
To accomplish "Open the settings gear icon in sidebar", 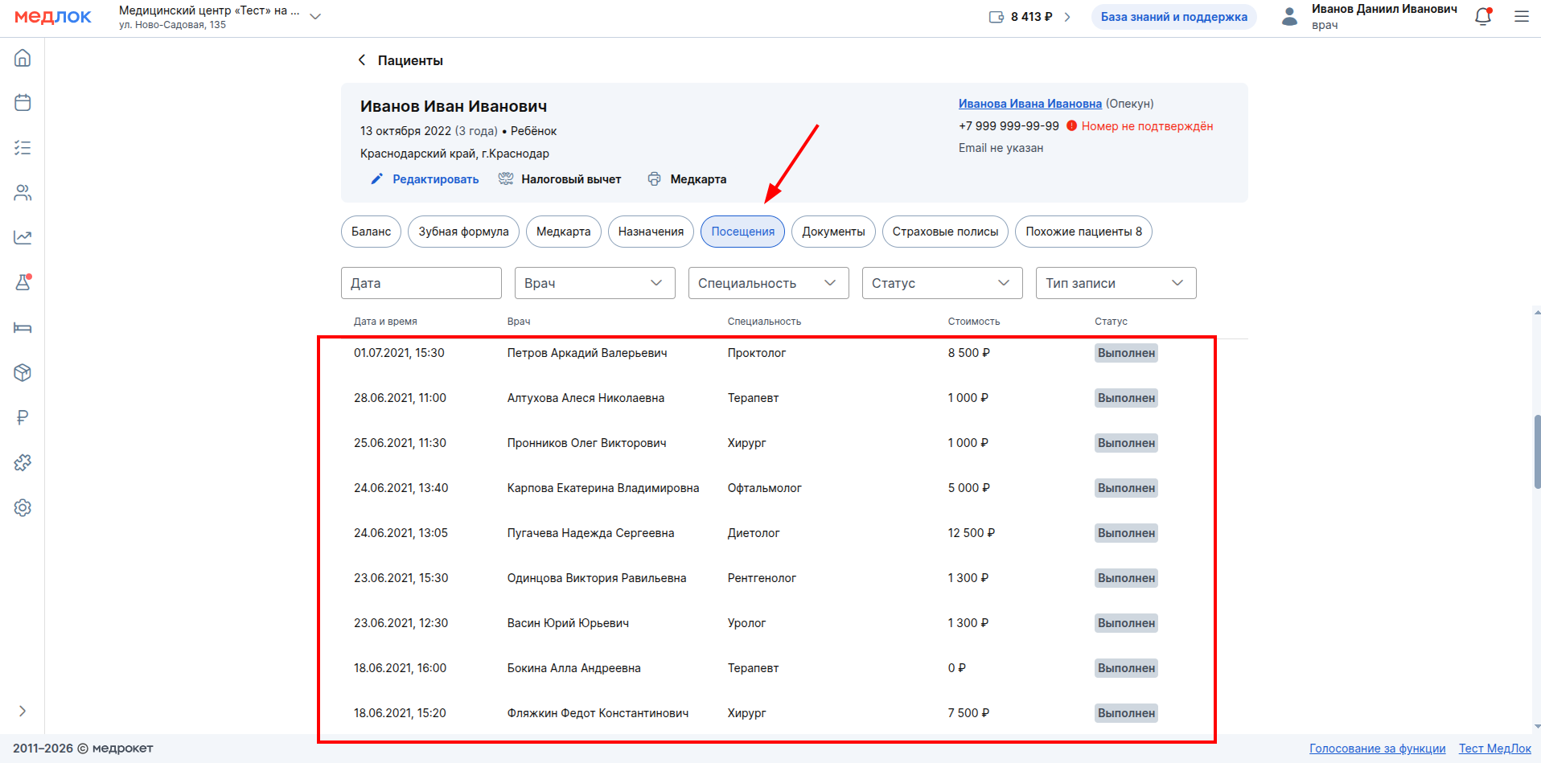I will [x=23, y=507].
